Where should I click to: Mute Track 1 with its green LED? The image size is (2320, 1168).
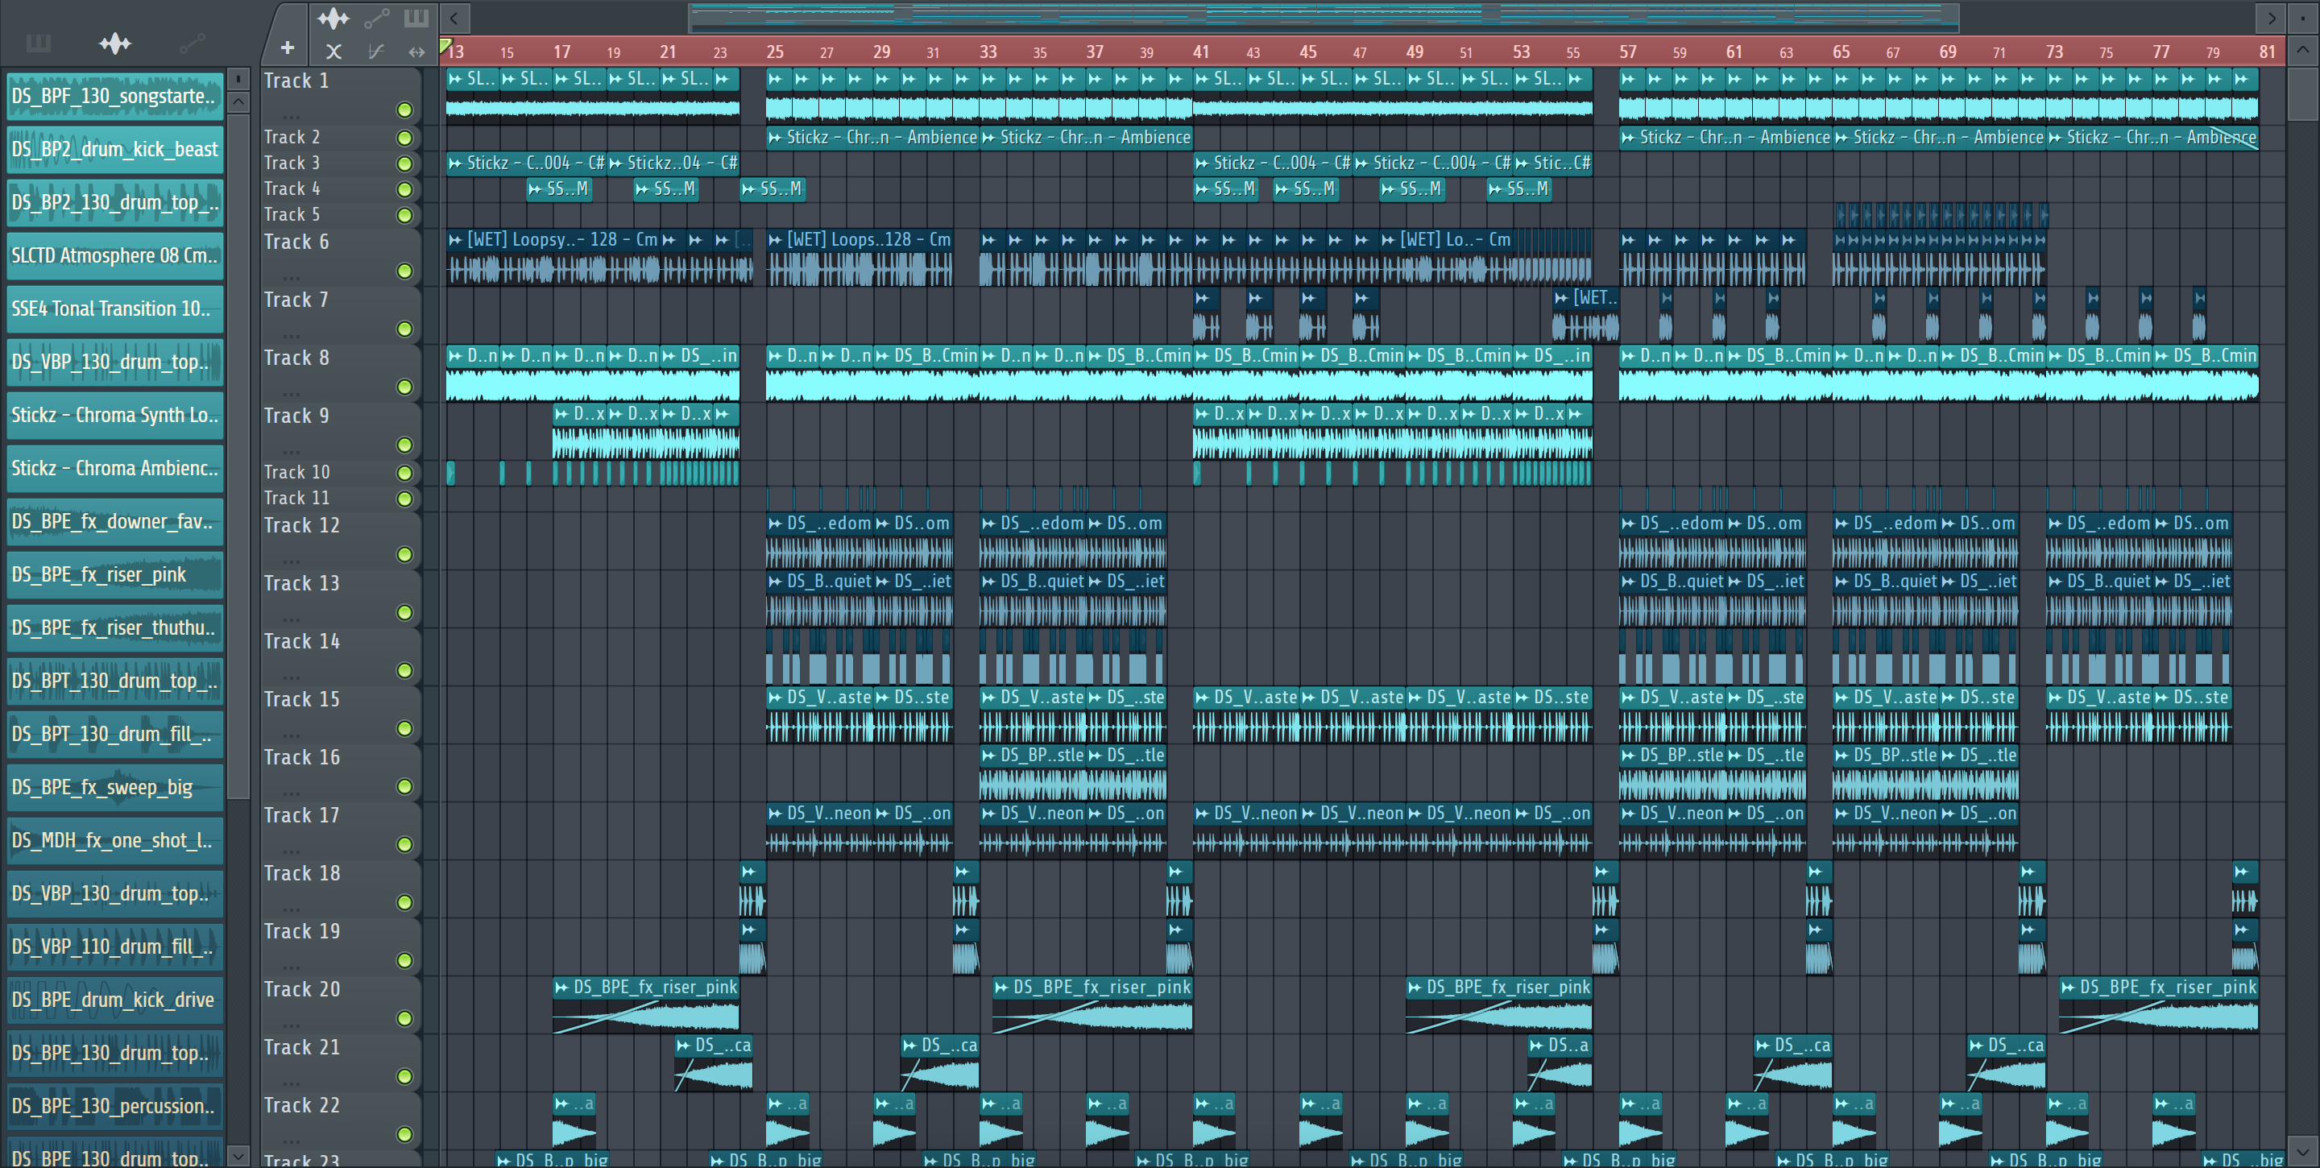tap(405, 110)
